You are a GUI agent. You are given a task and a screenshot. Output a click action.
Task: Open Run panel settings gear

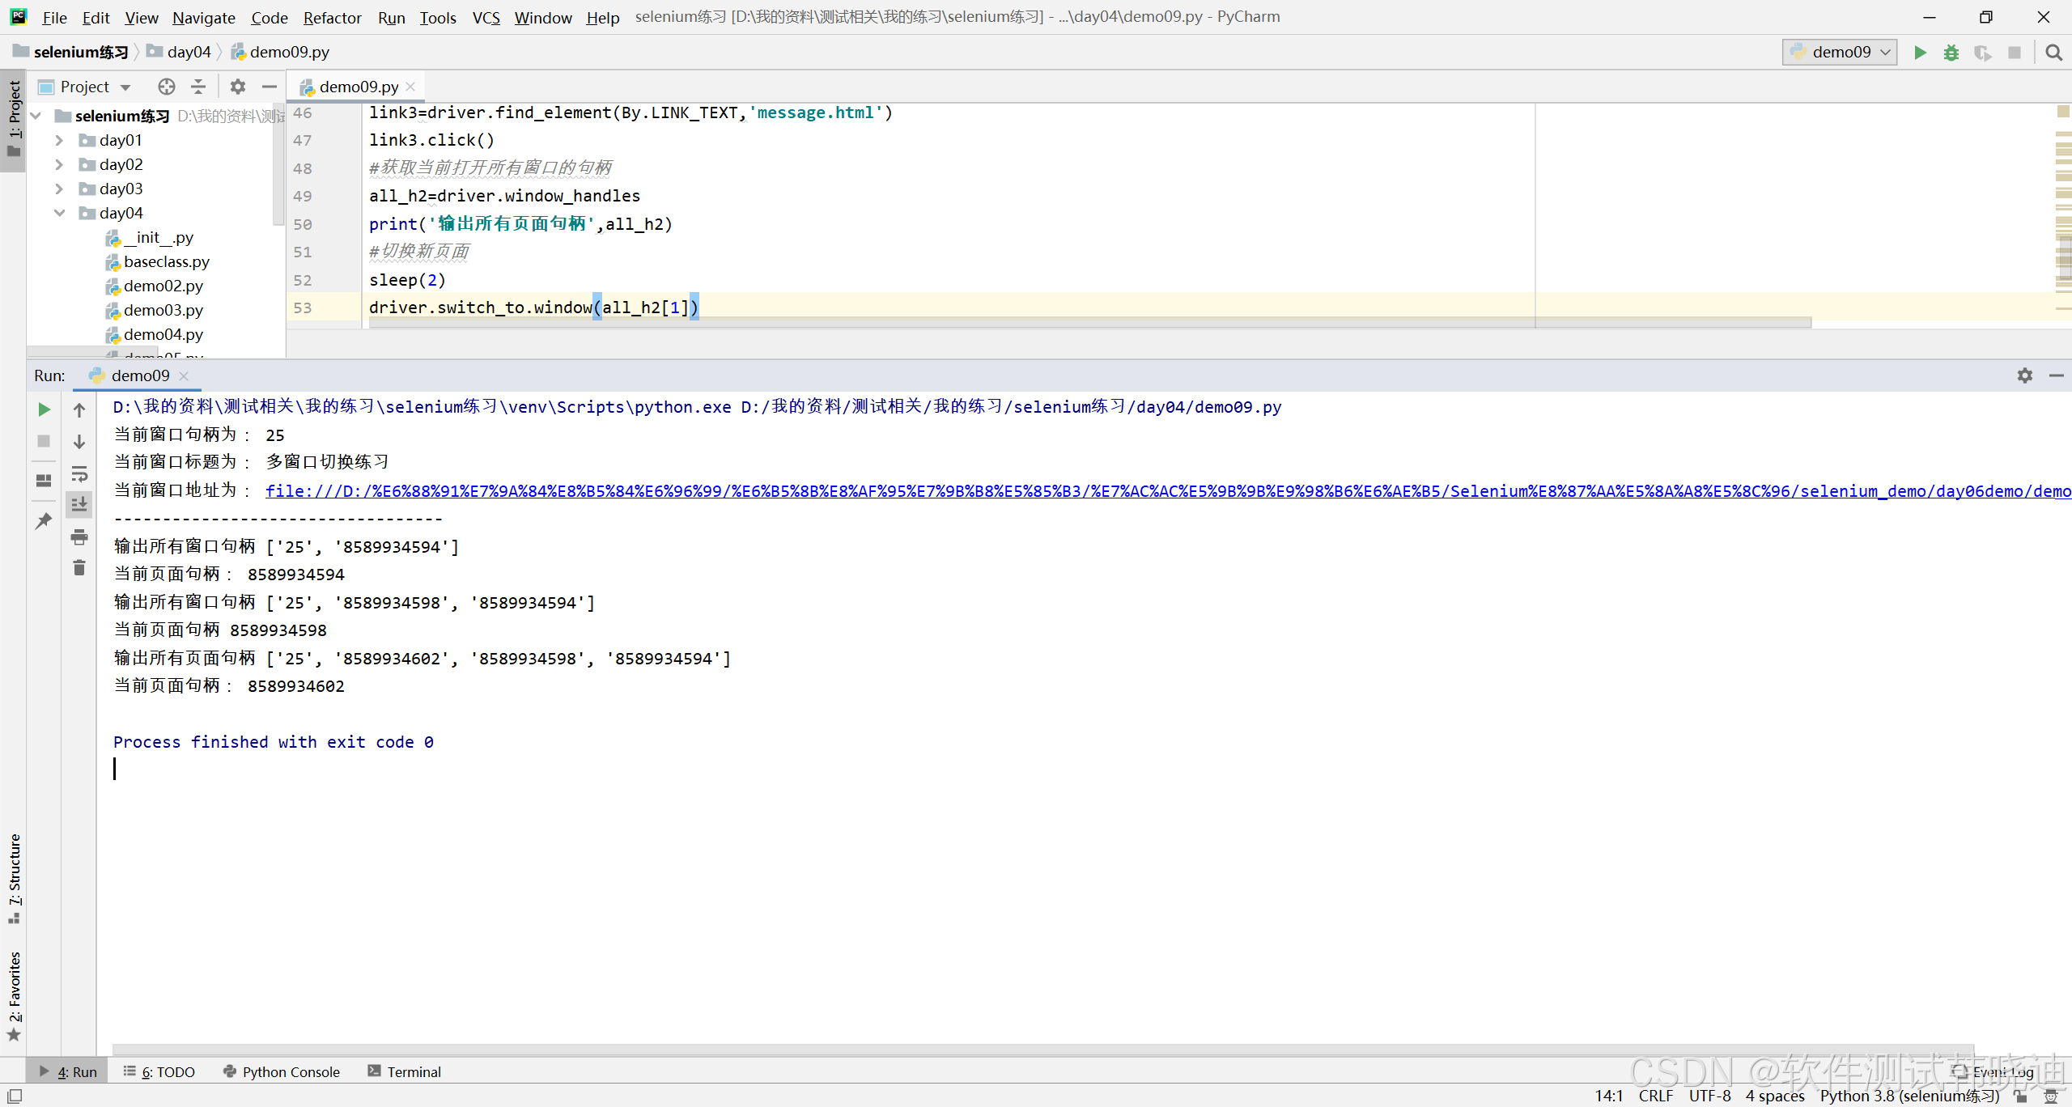pyautogui.click(x=2025, y=375)
